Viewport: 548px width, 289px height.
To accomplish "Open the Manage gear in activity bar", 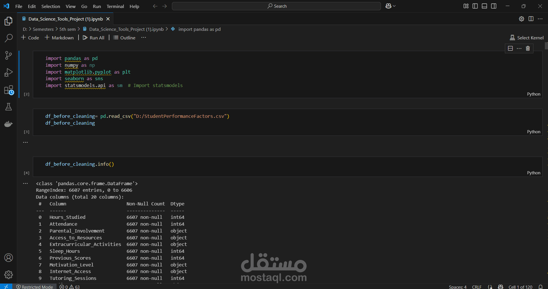I will (9, 275).
